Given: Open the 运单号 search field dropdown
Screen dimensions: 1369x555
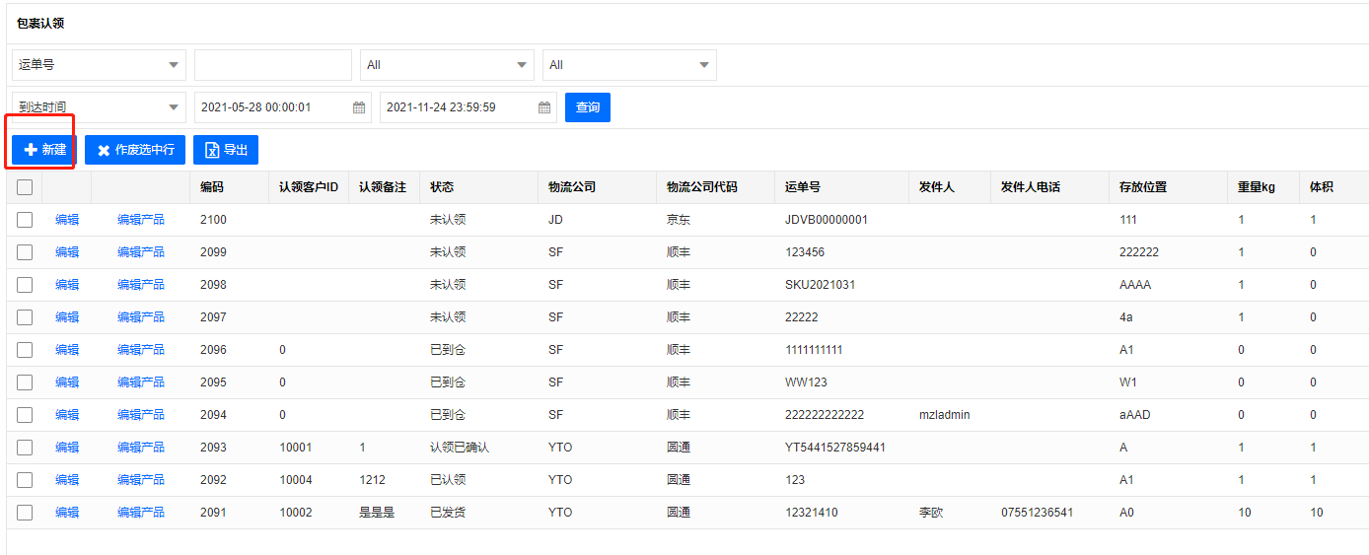Looking at the screenshot, I should point(99,65).
